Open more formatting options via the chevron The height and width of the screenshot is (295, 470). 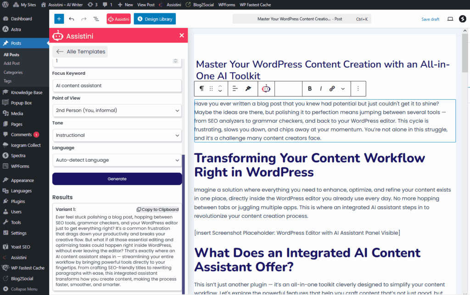coord(342,89)
